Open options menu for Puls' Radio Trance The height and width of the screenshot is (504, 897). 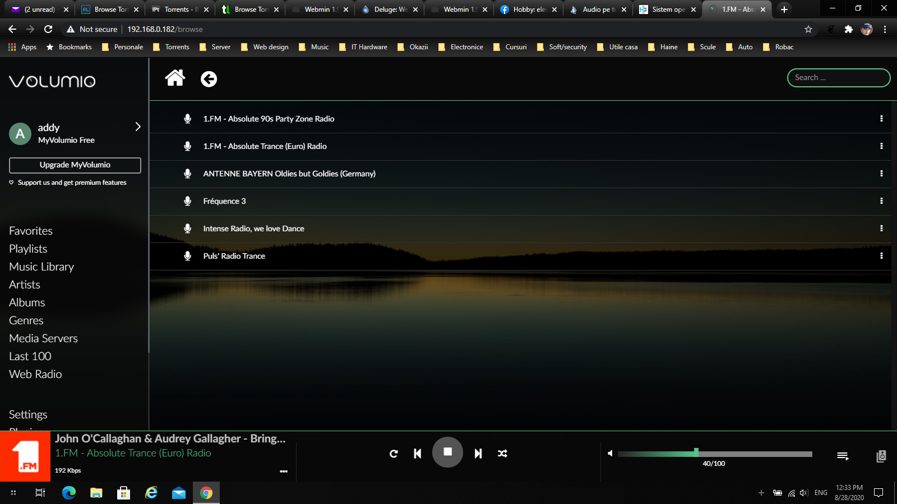pyautogui.click(x=881, y=256)
